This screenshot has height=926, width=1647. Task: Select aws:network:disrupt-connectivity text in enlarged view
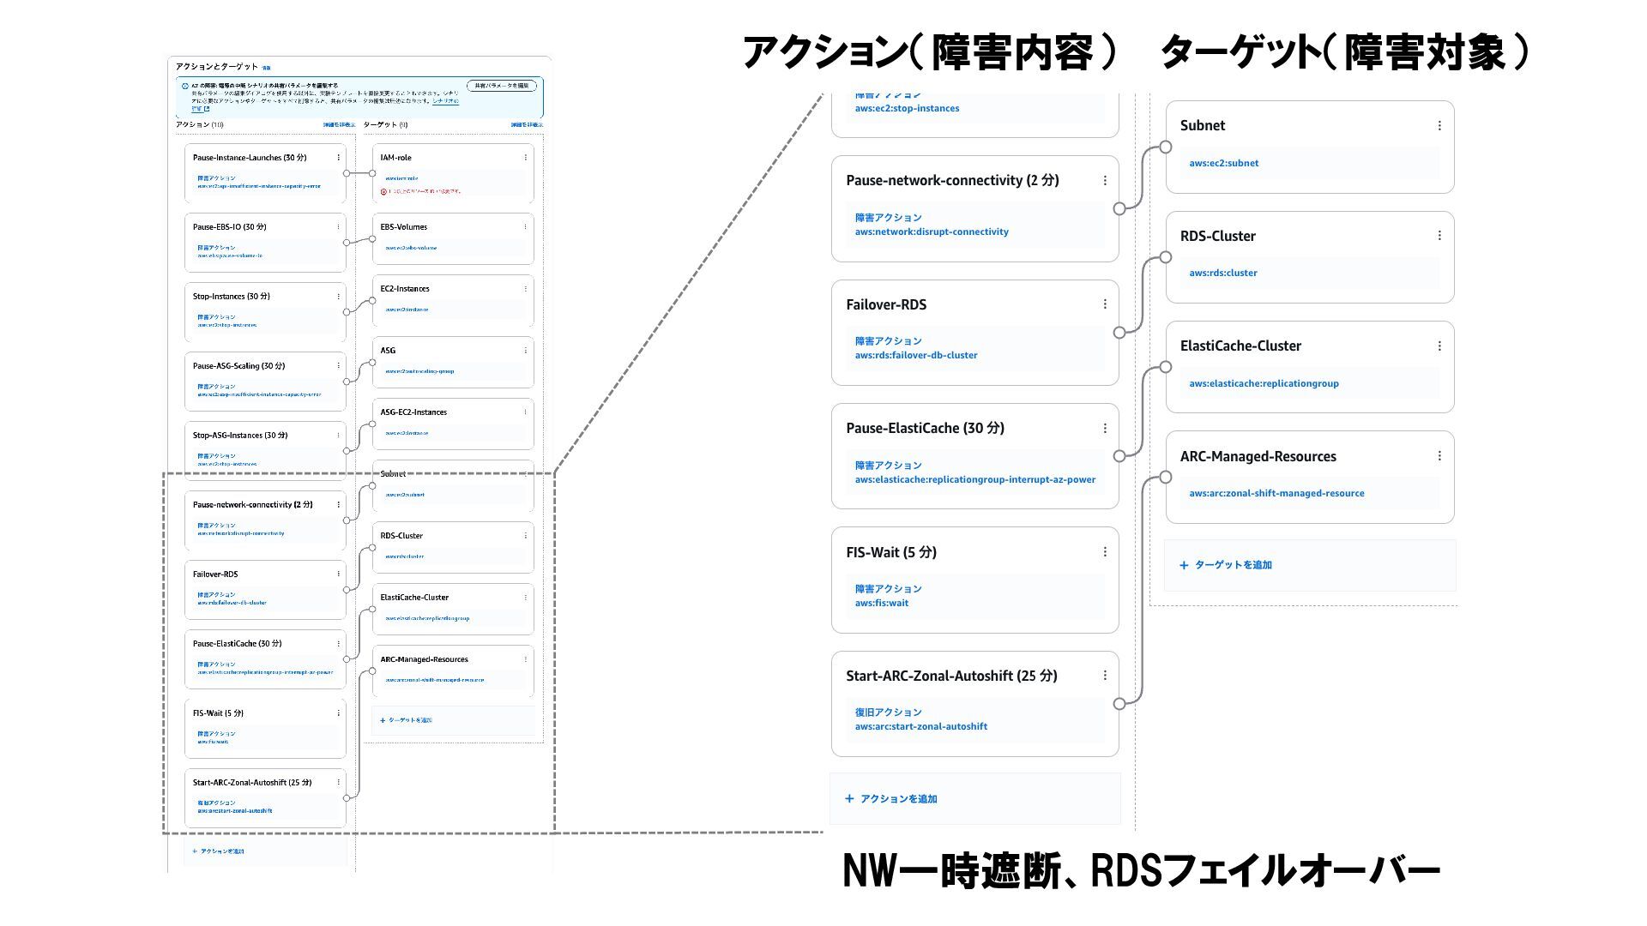(x=932, y=231)
